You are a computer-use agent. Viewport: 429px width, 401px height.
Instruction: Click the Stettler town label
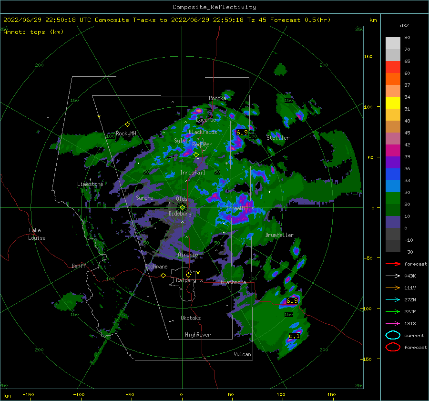(278, 138)
